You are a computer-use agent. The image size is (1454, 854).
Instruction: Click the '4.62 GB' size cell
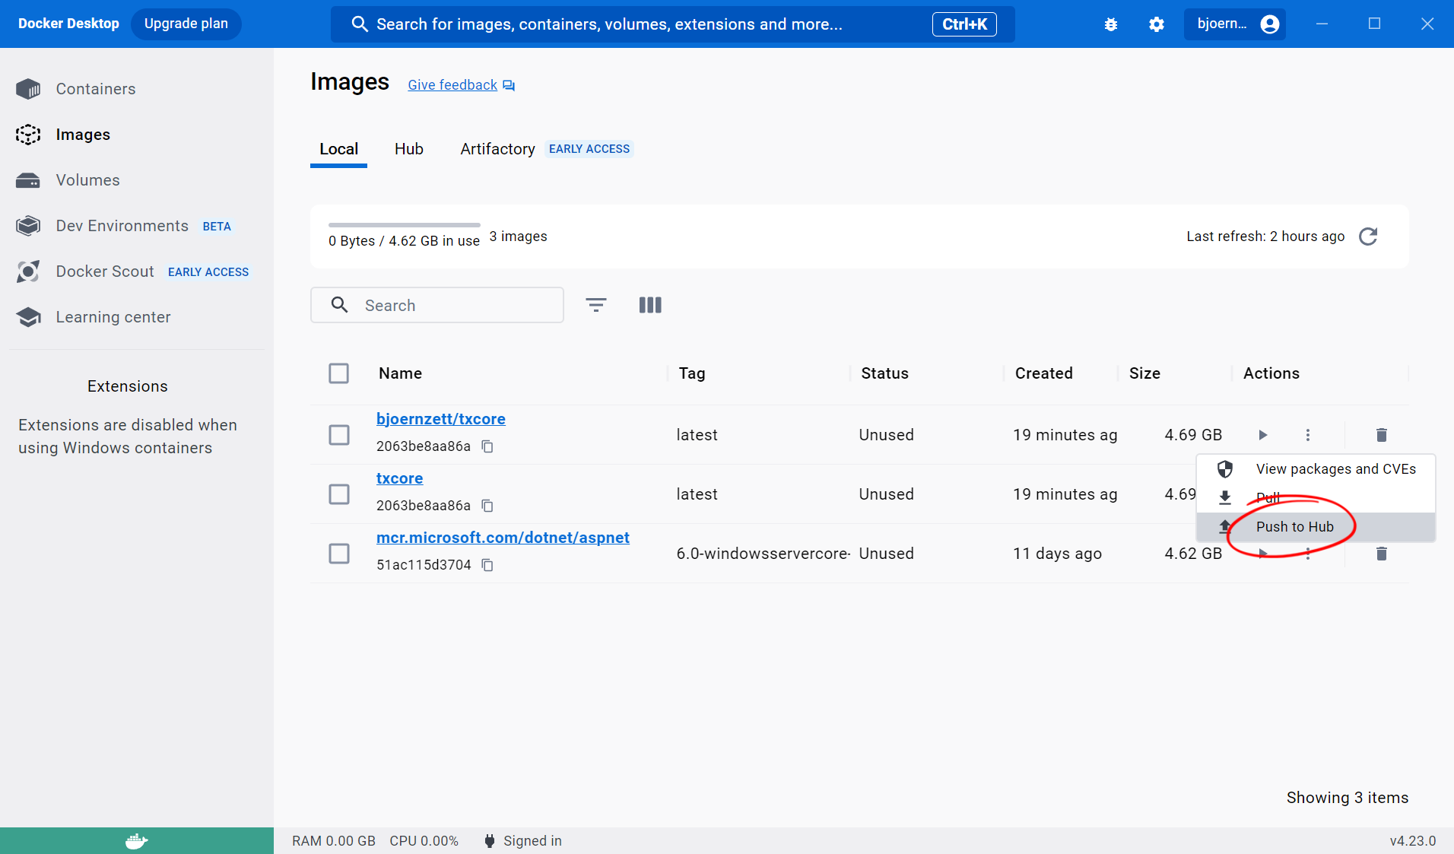[x=1193, y=554]
